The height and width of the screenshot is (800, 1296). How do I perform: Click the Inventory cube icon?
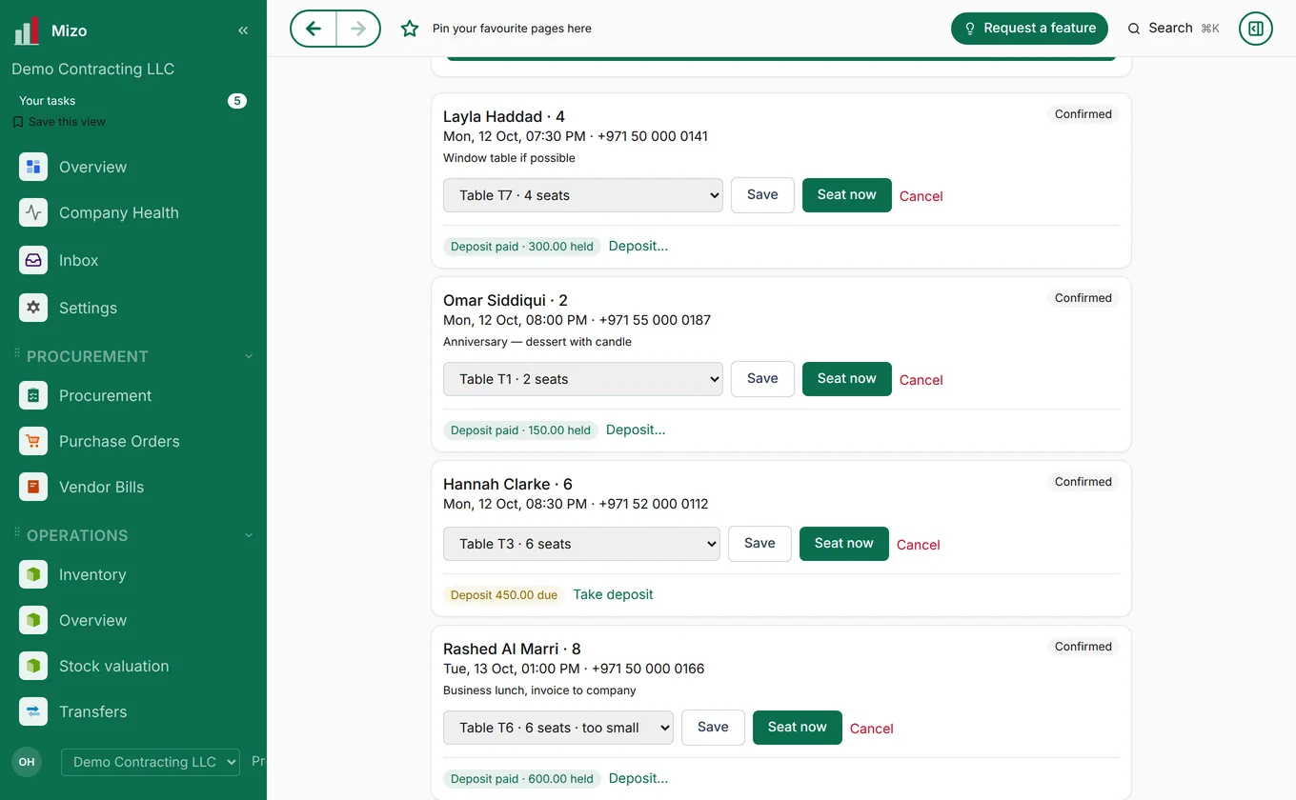(33, 574)
